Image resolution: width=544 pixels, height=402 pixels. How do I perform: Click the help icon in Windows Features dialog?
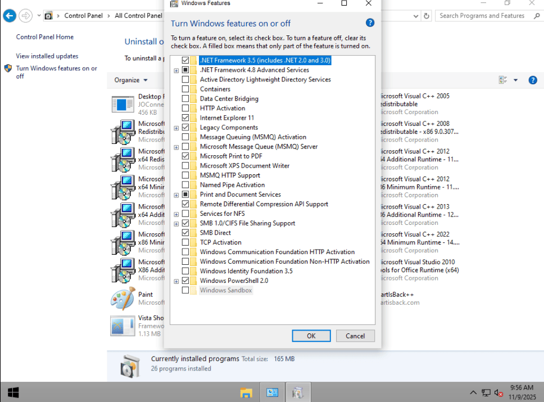pos(370,23)
